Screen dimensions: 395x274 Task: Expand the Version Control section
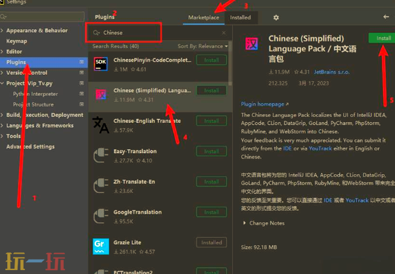[x=2, y=73]
